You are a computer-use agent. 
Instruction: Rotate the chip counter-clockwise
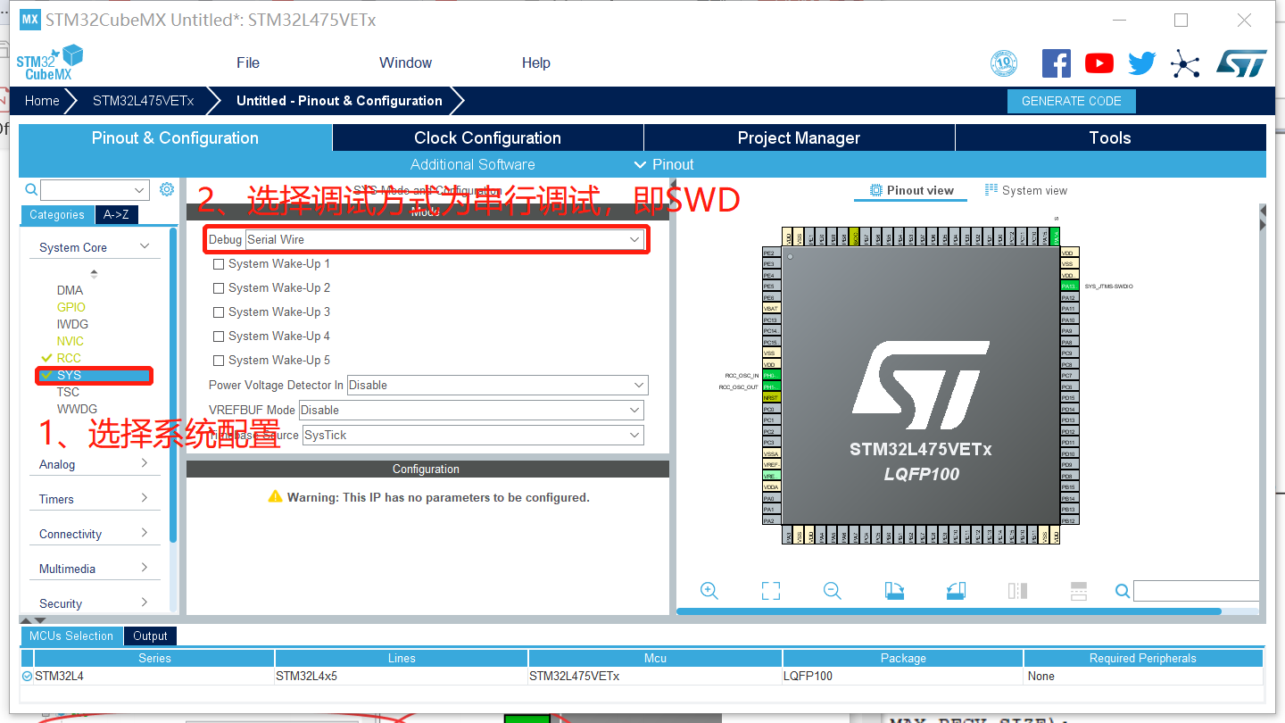point(956,591)
